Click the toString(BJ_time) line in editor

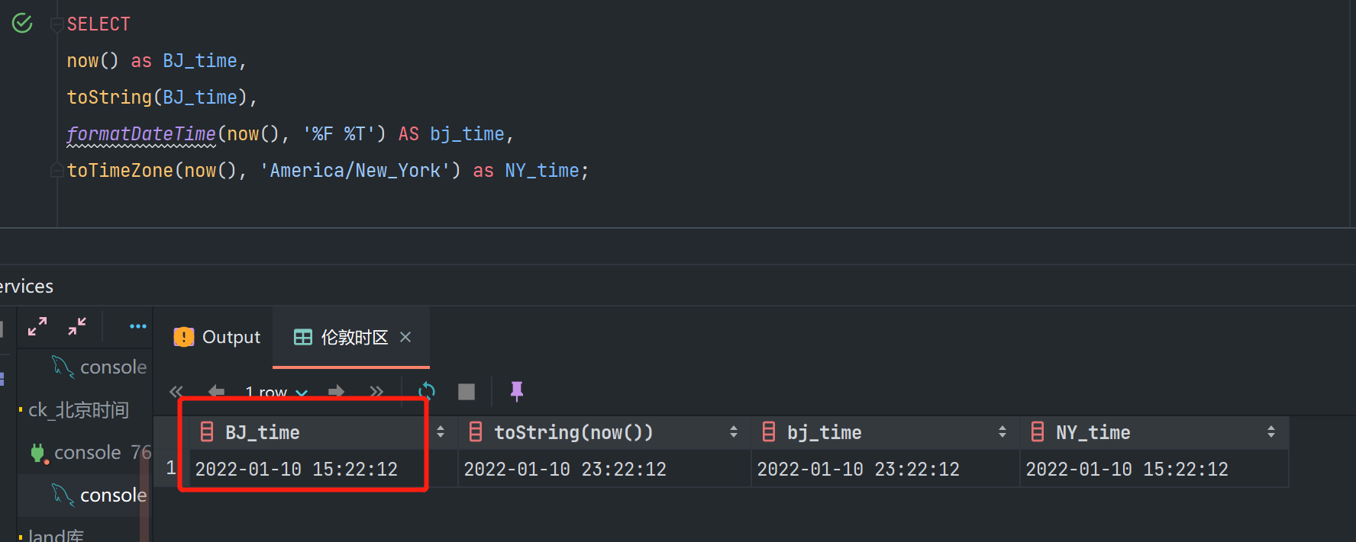click(162, 98)
